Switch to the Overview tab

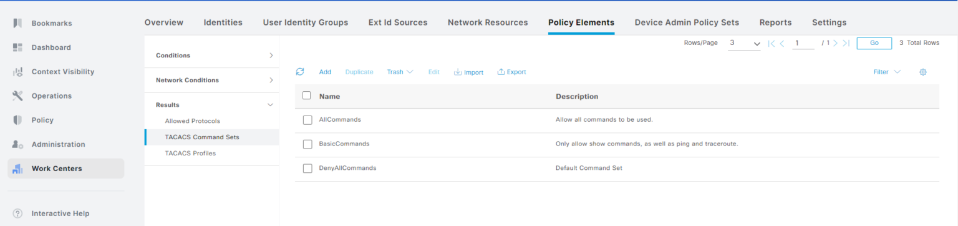pos(164,22)
